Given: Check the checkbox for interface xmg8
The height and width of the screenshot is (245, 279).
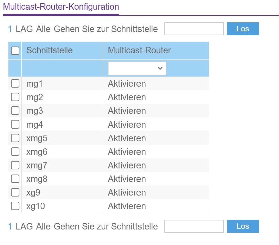Looking at the screenshot, I should (x=15, y=179).
